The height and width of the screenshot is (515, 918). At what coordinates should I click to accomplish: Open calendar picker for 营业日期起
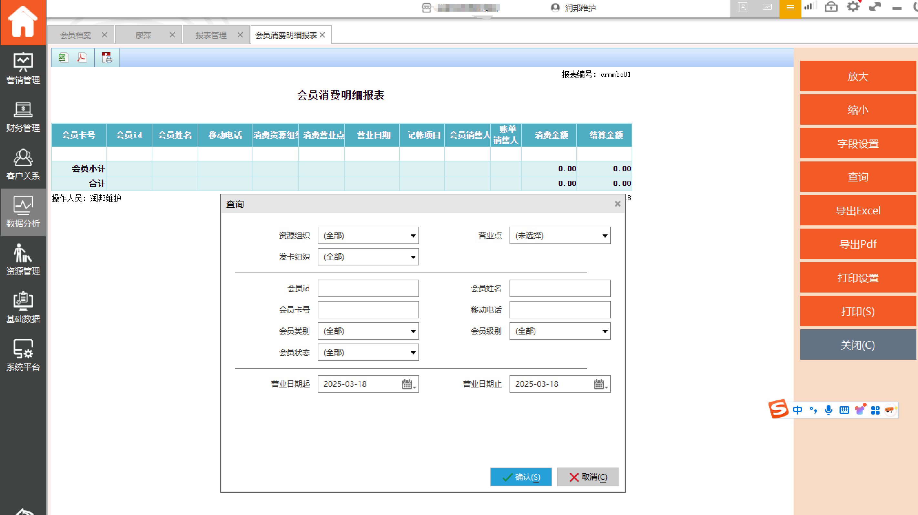(408, 384)
